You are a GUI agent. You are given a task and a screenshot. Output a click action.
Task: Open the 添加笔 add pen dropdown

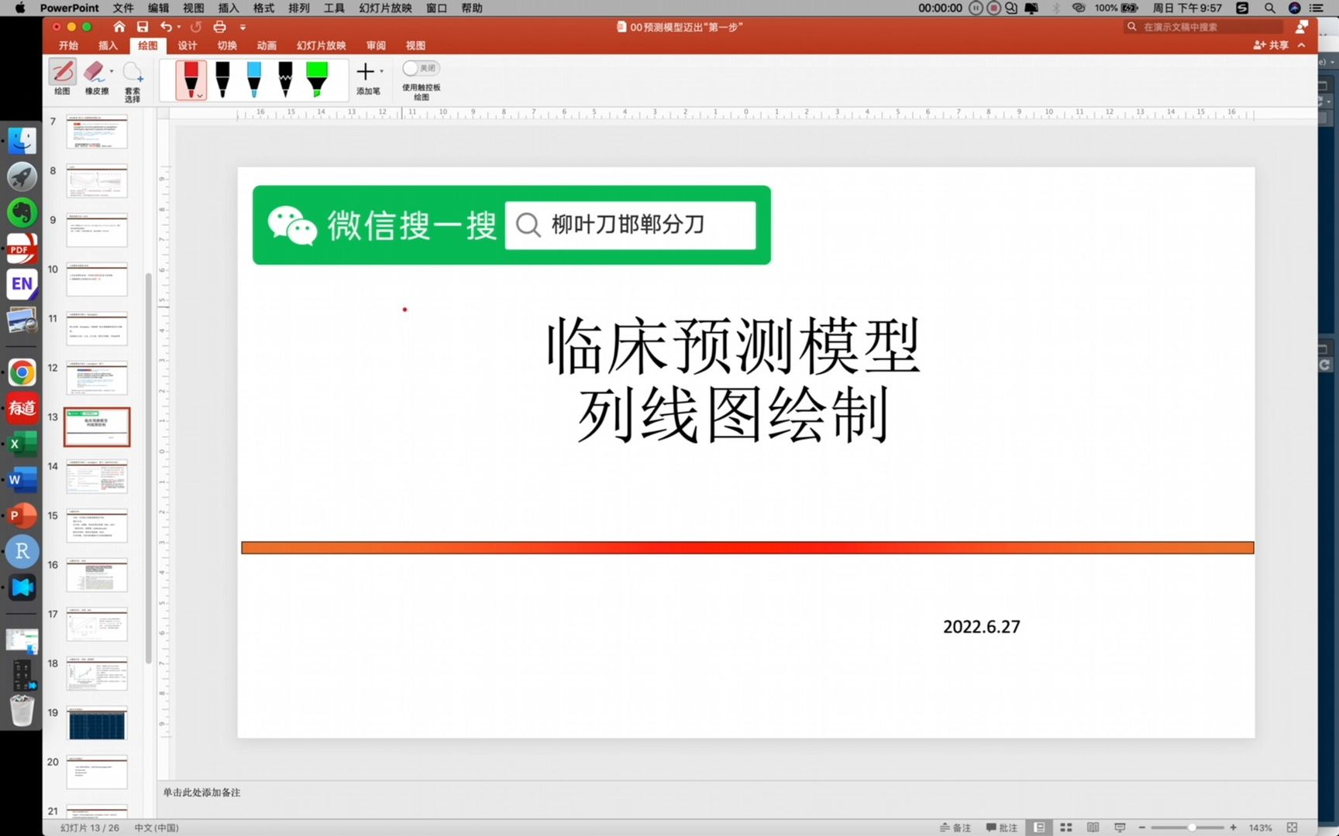(x=380, y=71)
